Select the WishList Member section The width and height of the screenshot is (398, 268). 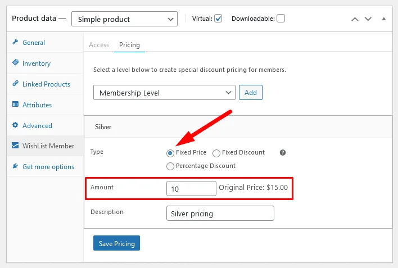(45, 146)
